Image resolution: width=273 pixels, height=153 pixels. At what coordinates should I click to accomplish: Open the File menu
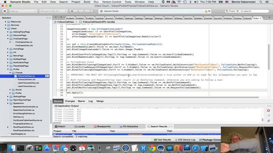[x=36, y=2]
